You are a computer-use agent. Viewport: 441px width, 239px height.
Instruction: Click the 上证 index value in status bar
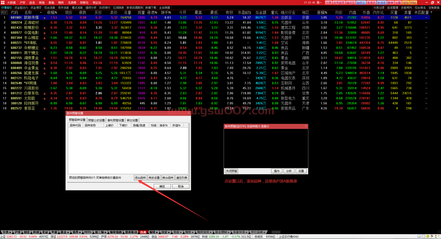tap(12, 237)
